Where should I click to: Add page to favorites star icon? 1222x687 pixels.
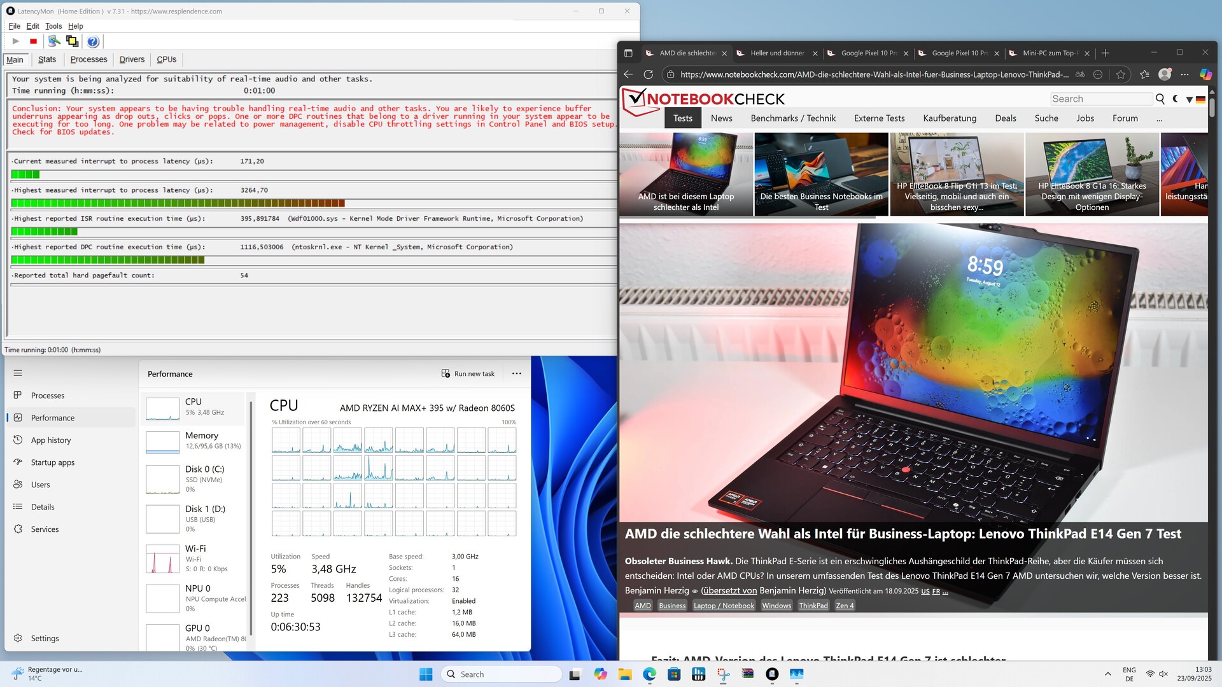pos(1121,74)
